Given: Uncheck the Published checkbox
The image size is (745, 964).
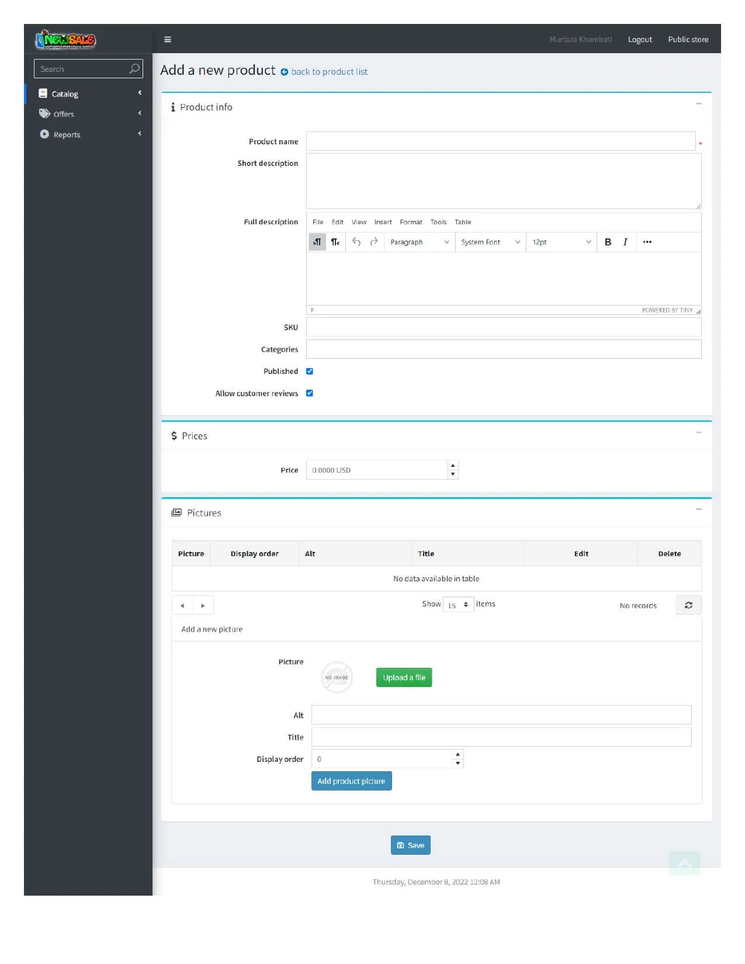Looking at the screenshot, I should (x=310, y=372).
